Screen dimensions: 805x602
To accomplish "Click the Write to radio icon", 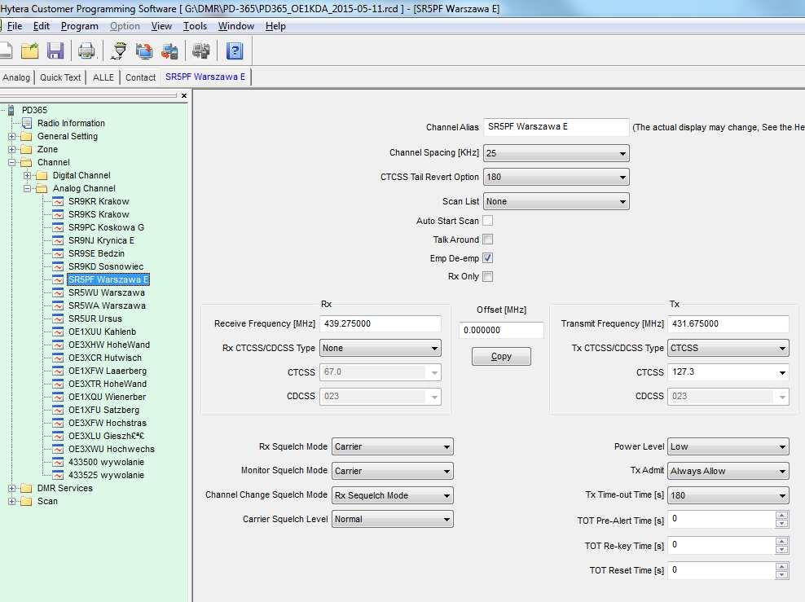I will (x=169, y=51).
